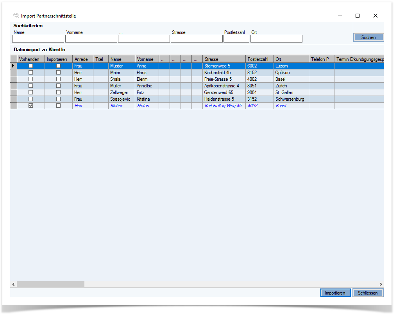Image resolution: width=397 pixels, height=316 pixels.
Task: Click the Import Partnerschnittstelle window icon
Action: click(16, 16)
